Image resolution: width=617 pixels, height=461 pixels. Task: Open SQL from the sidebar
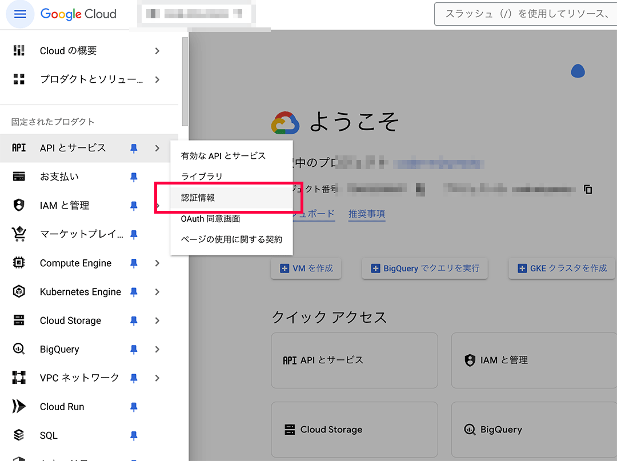[49, 435]
